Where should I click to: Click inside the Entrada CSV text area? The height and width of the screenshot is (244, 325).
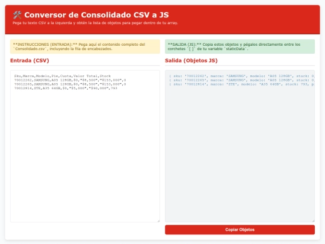click(x=85, y=146)
